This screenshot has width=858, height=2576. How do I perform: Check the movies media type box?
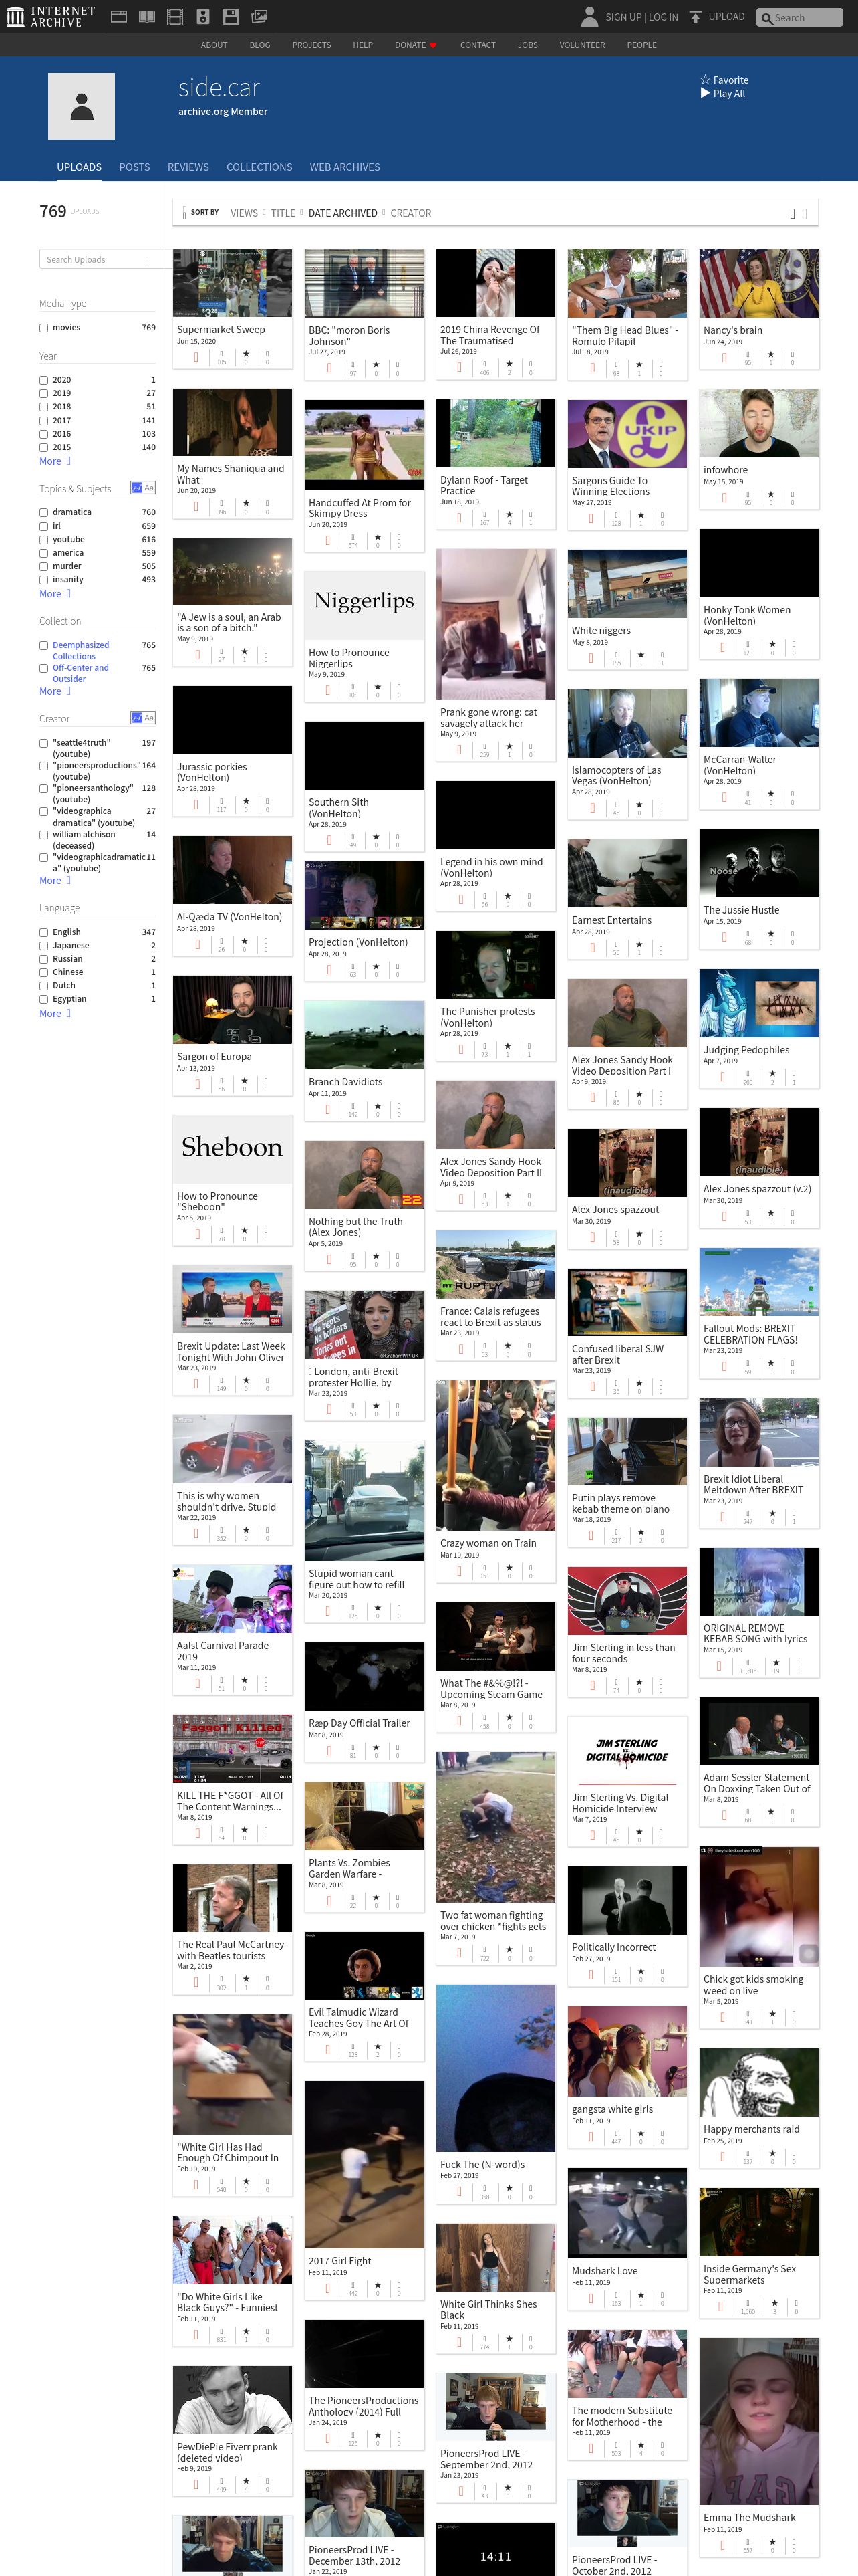(44, 328)
